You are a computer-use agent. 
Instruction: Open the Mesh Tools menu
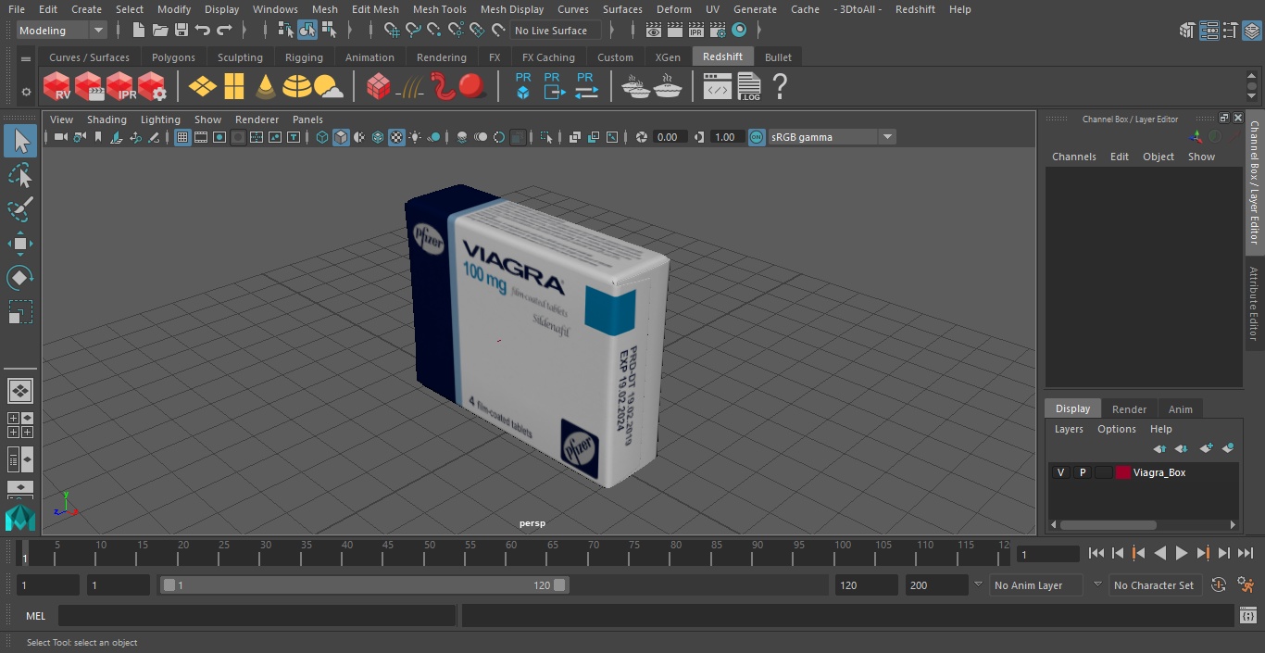[x=439, y=9]
